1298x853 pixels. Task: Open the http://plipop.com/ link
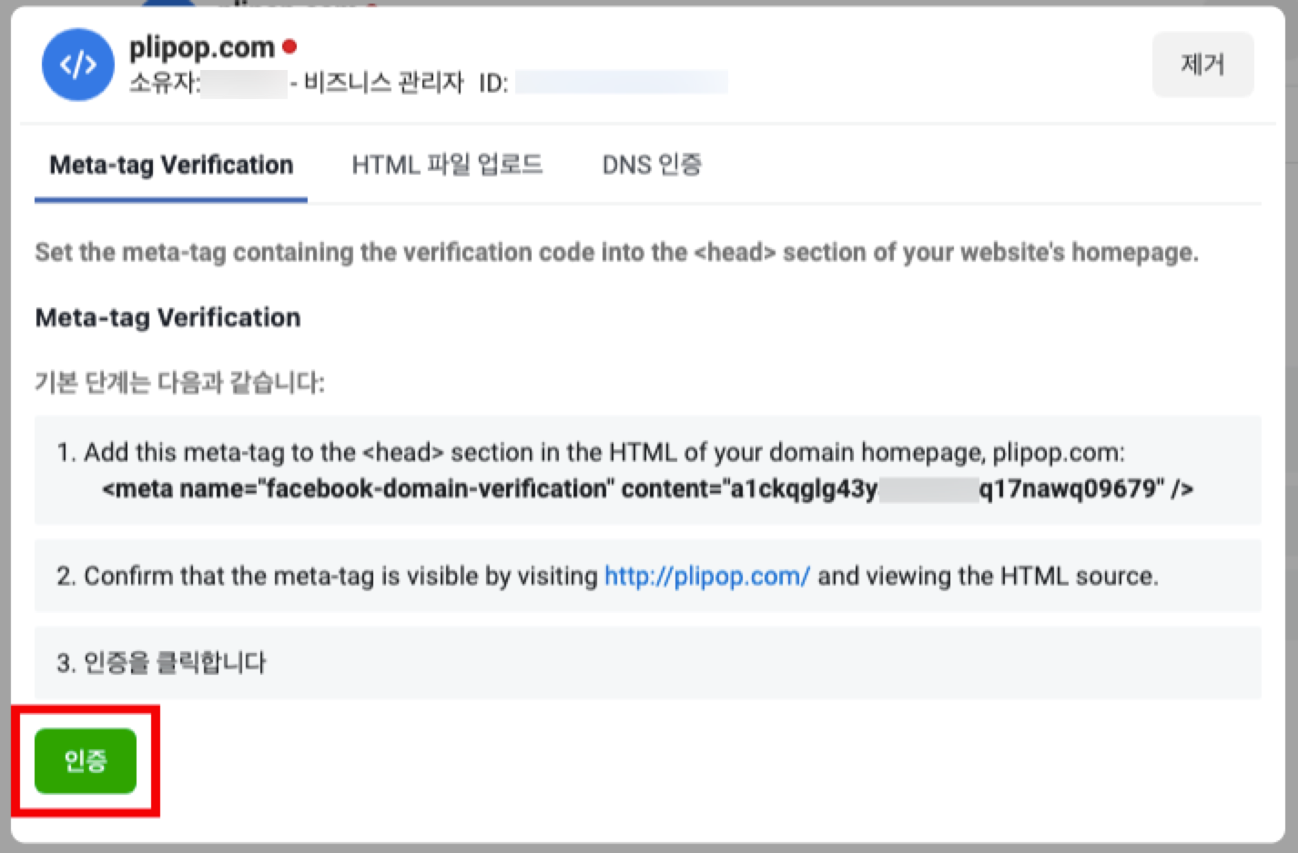click(706, 576)
